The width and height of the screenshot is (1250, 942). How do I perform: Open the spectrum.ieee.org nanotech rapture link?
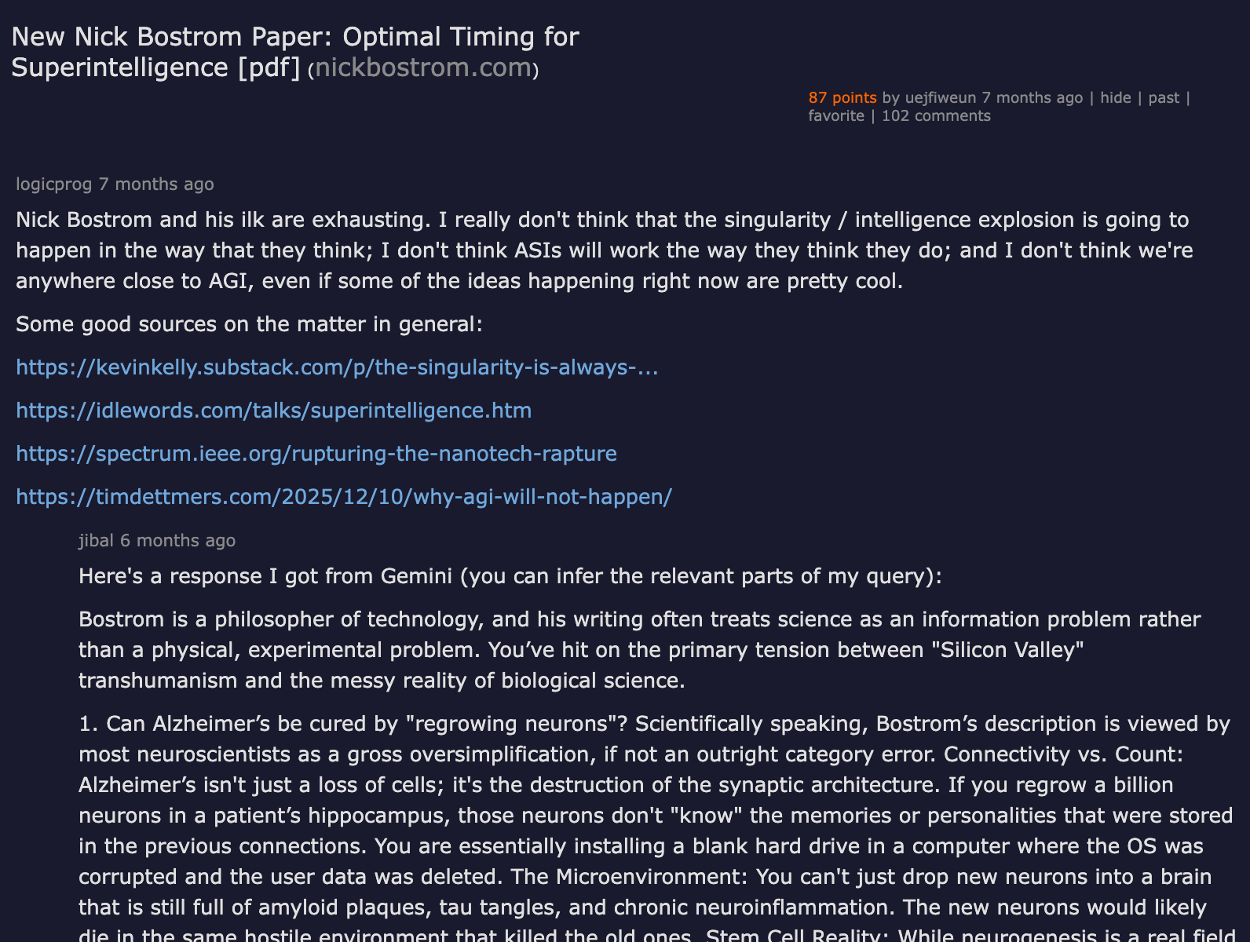point(316,454)
